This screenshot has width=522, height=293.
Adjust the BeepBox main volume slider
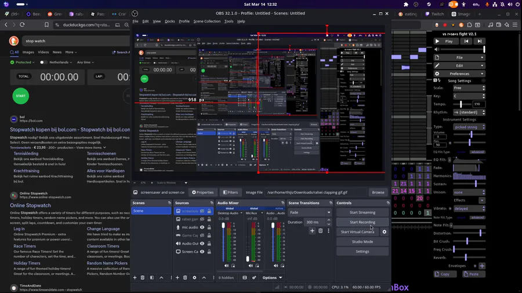pos(464,49)
